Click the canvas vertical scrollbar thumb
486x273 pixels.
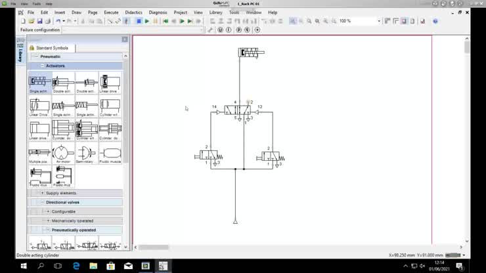(467, 47)
